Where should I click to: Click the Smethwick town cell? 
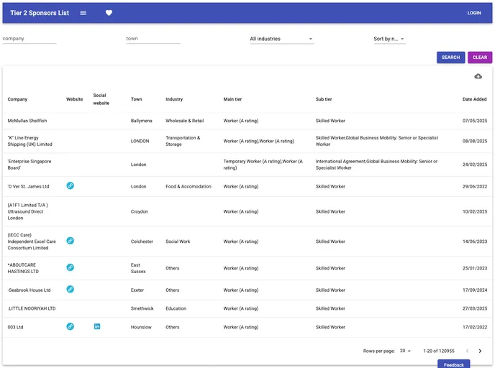[142, 308]
